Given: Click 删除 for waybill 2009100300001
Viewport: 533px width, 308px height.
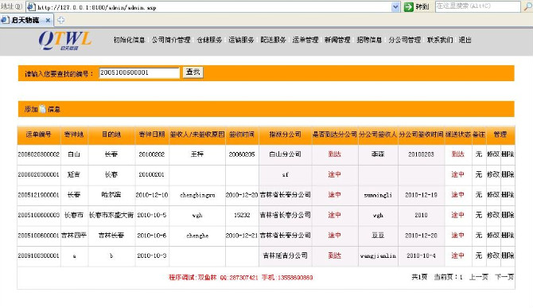Looking at the screenshot, I should (508, 255).
